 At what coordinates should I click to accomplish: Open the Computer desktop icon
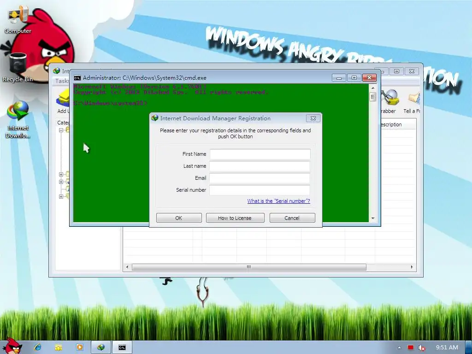(18, 20)
